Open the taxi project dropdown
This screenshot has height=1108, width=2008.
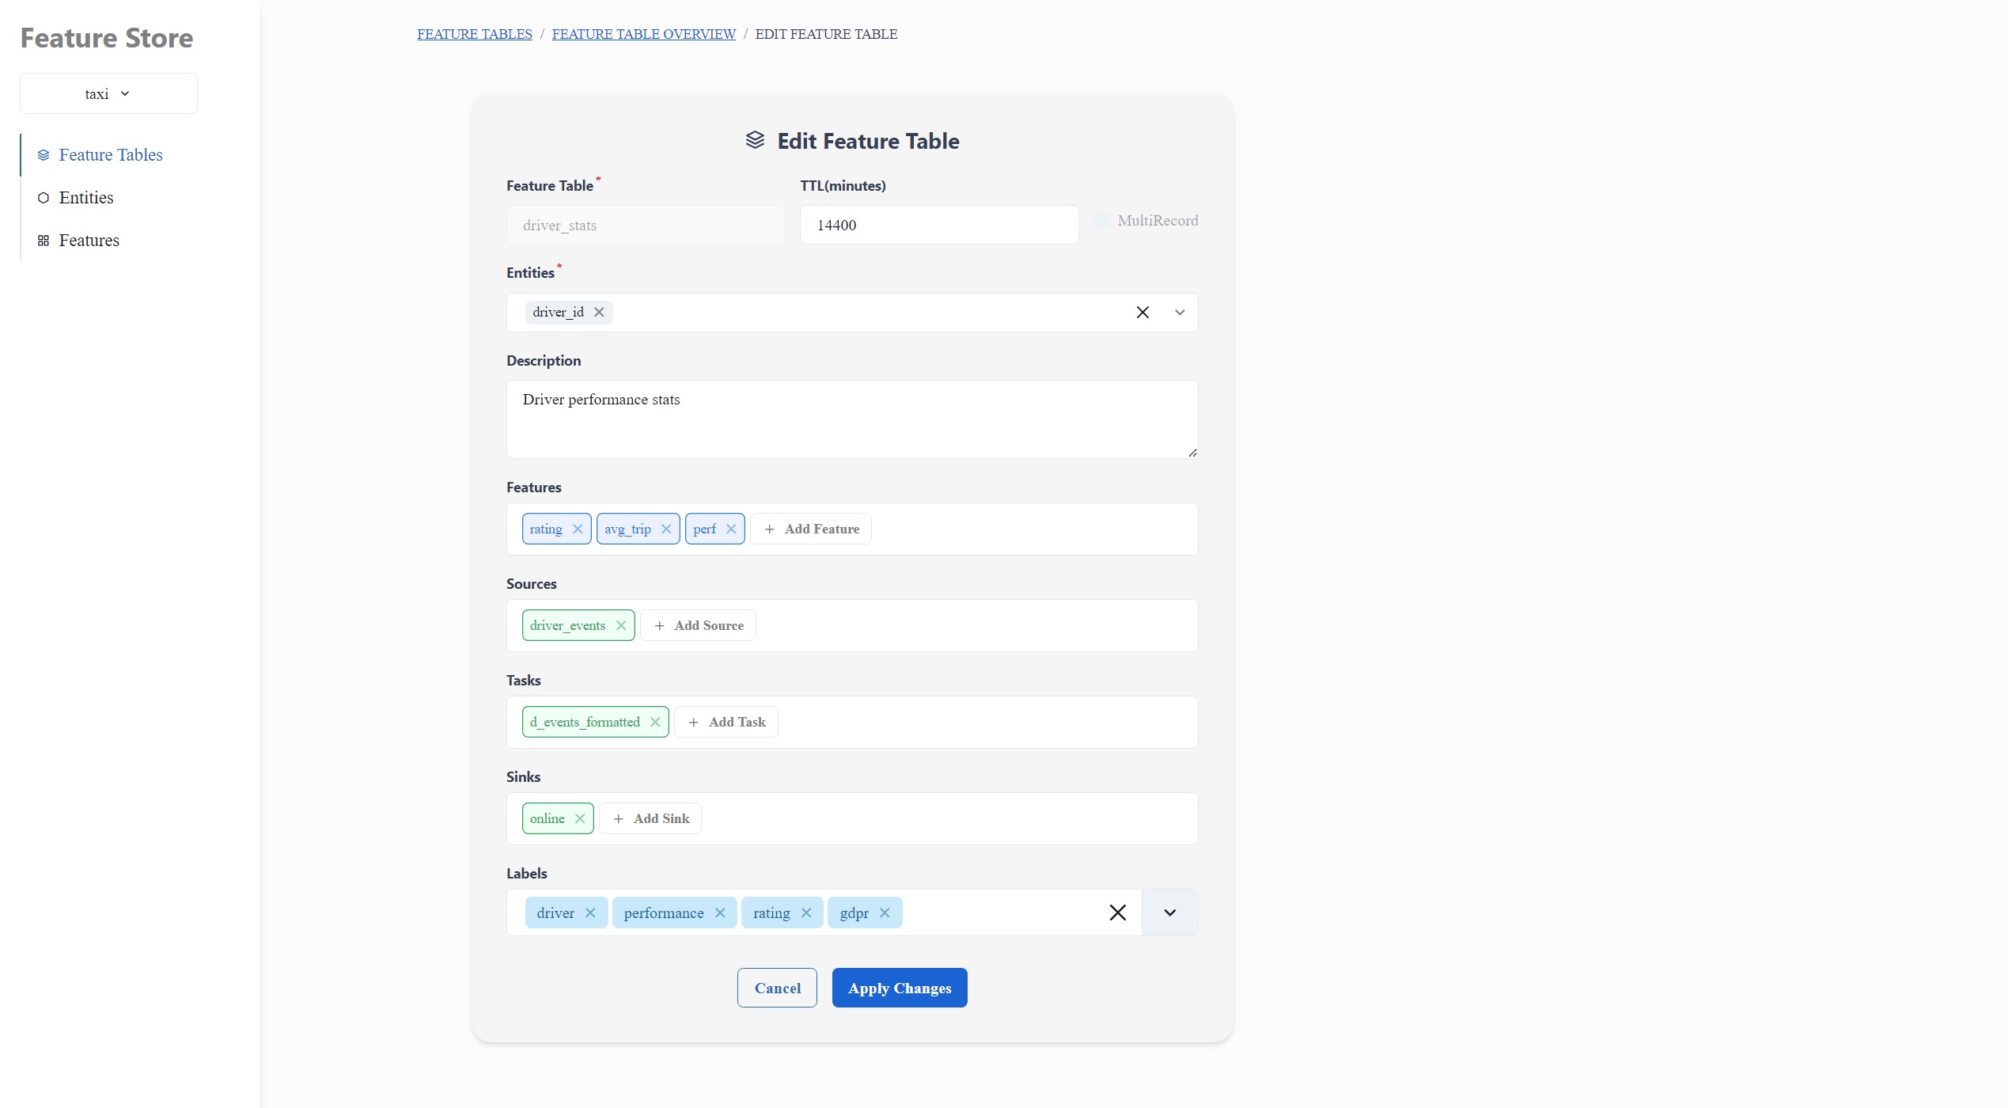coord(108,94)
